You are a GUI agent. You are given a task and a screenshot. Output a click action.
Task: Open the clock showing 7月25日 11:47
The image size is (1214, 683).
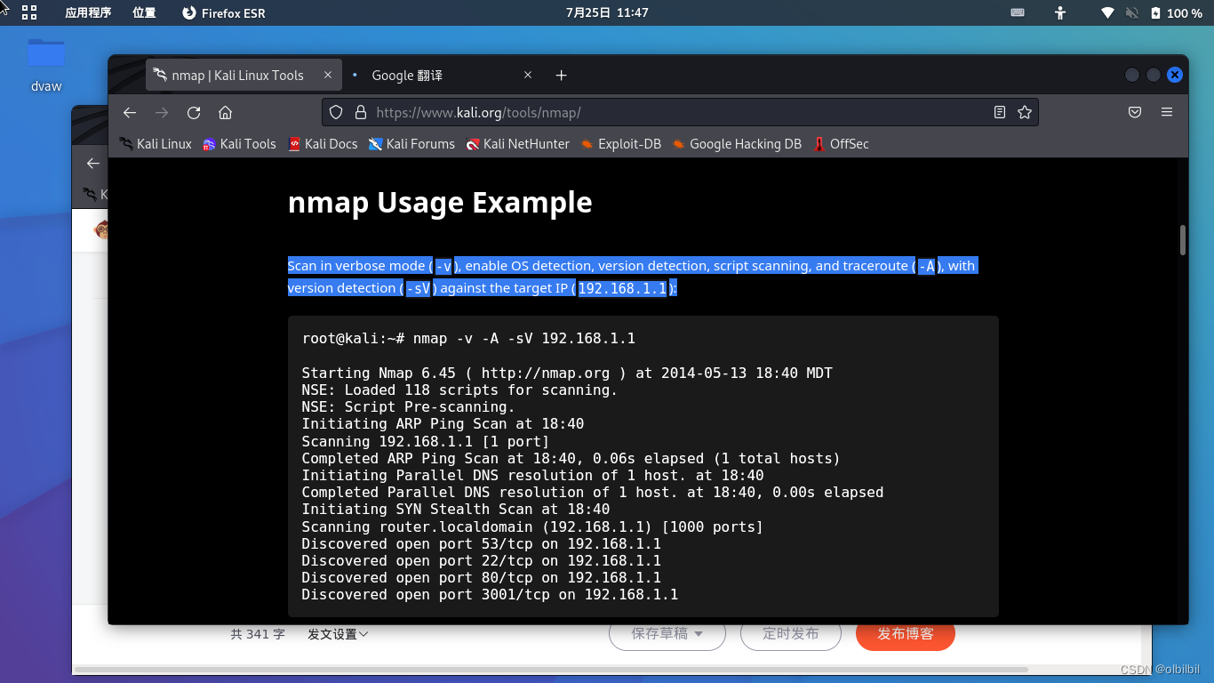[607, 12]
